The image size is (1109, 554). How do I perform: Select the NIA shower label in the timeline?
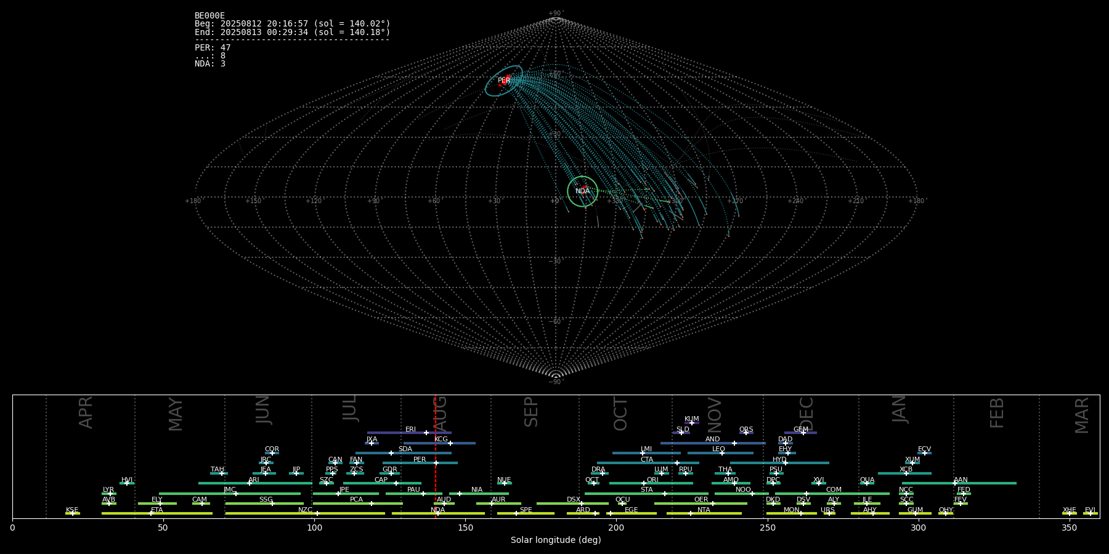477,490
